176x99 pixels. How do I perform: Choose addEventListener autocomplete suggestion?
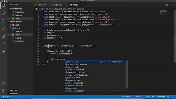[96, 65]
